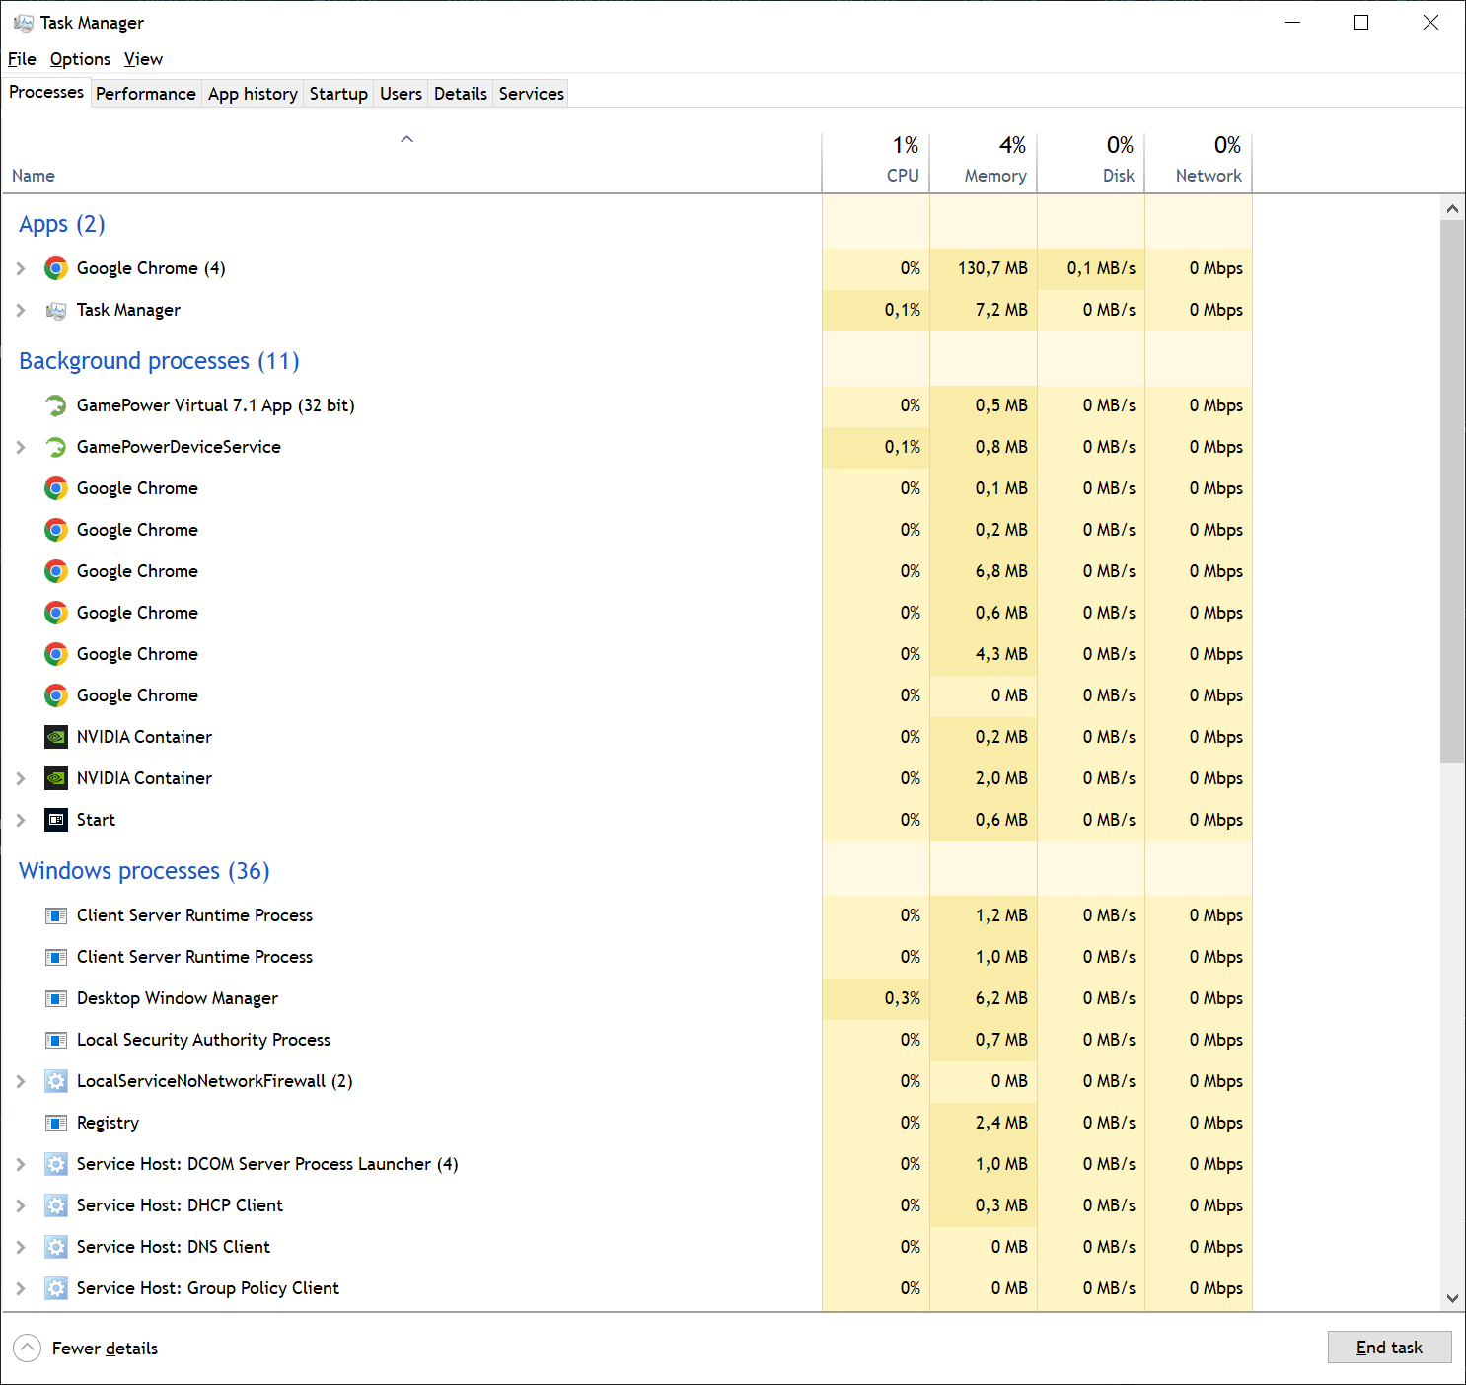Expand the Google Chrome (4) app group
Viewport: 1466px width, 1385px height.
tap(21, 268)
